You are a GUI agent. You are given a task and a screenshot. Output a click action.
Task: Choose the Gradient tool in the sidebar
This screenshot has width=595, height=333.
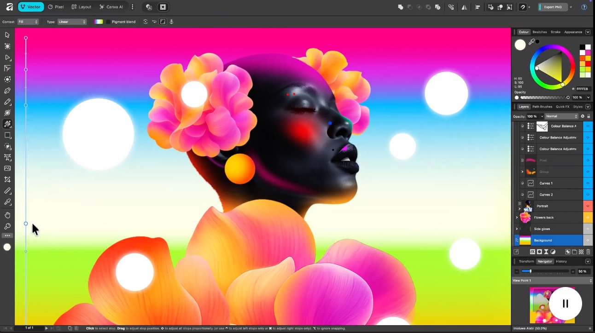[7, 124]
